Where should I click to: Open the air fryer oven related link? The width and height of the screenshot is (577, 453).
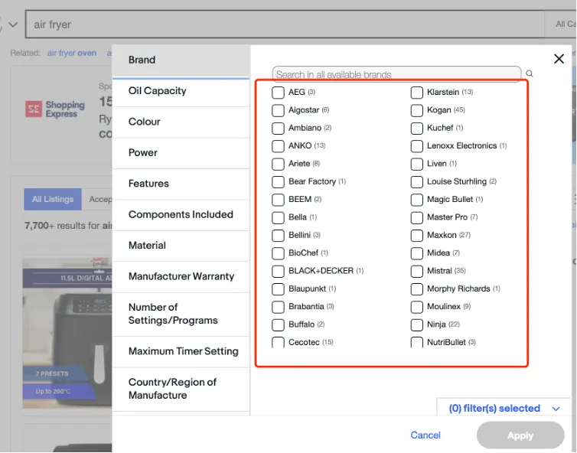click(72, 53)
